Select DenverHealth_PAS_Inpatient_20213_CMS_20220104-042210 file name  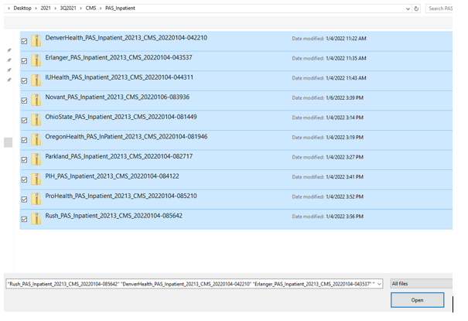pos(126,38)
